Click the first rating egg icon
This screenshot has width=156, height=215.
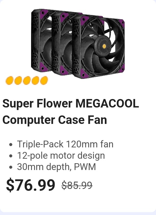[9, 81]
